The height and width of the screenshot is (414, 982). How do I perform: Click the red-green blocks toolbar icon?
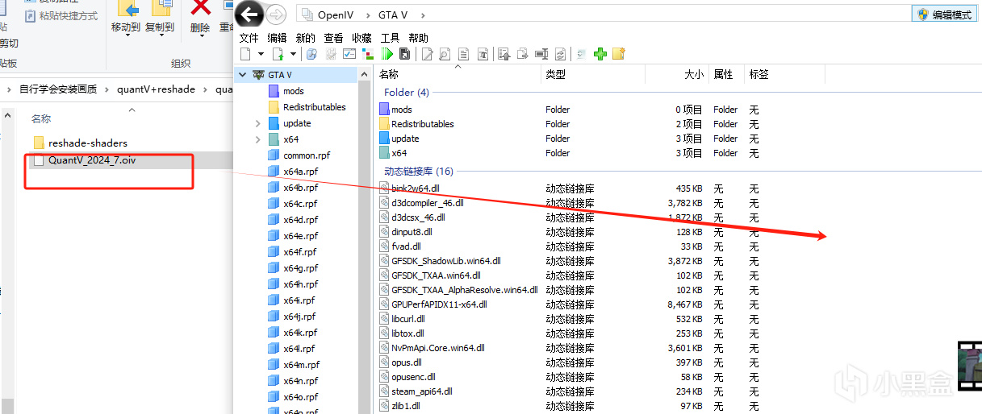pyautogui.click(x=368, y=54)
